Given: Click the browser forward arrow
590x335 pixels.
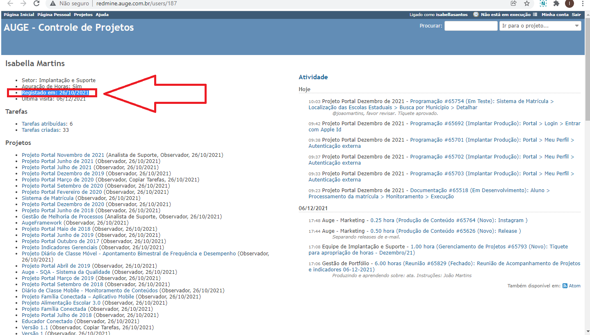Looking at the screenshot, I should click(x=23, y=4).
